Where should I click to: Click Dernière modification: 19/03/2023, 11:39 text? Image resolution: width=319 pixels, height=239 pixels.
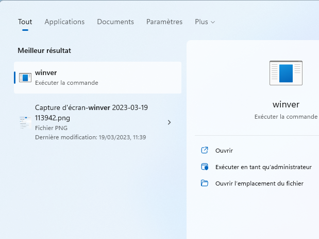click(91, 137)
